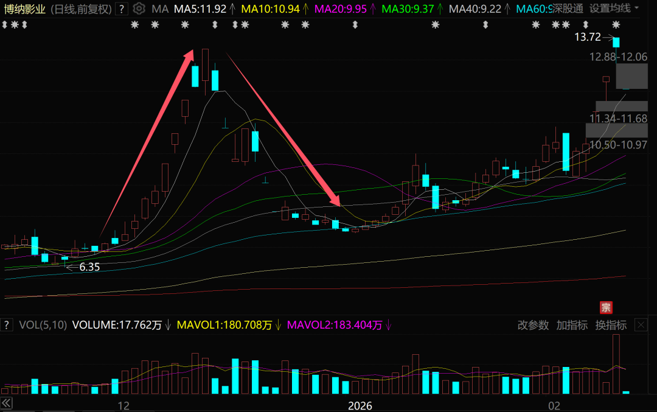Open the help question mark beside 博纳影业
This screenshot has width=657, height=412.
coord(122,9)
